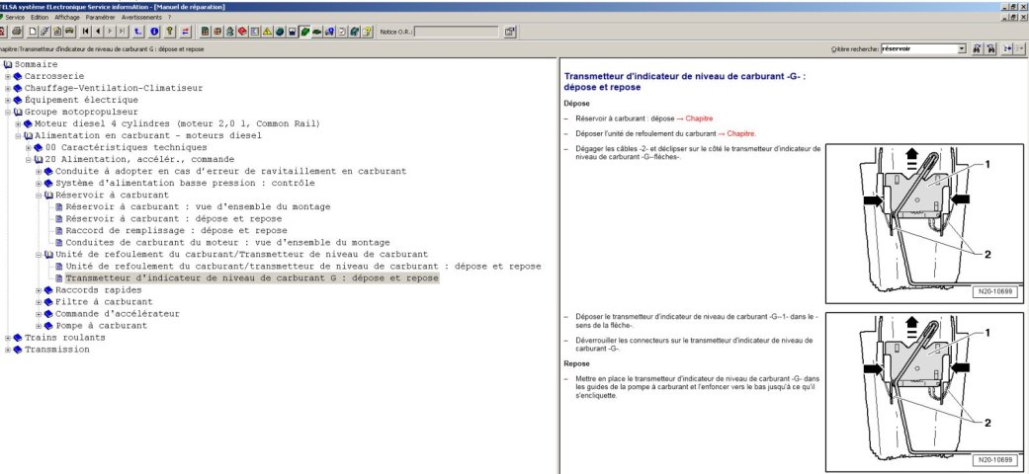Expand the Carrosserie tree node
Viewport: 1029px width, 474px height.
pos(7,76)
